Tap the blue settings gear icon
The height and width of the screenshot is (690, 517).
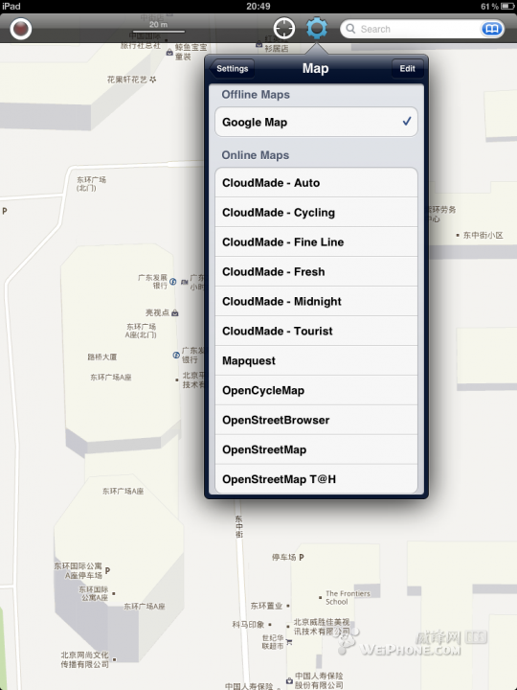click(x=317, y=29)
